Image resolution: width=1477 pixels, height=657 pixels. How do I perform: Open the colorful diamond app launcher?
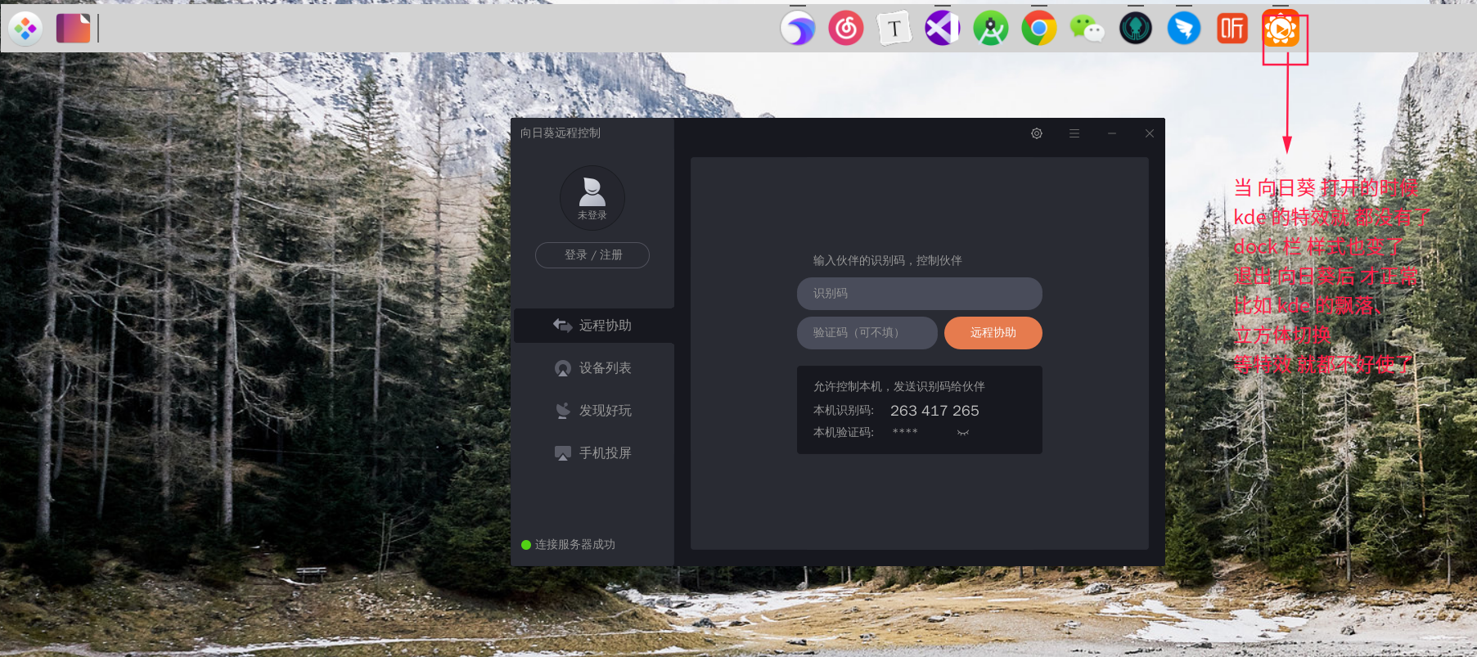[25, 29]
